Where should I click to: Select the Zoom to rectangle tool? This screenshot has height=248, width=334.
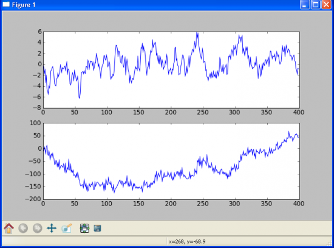click(66, 229)
